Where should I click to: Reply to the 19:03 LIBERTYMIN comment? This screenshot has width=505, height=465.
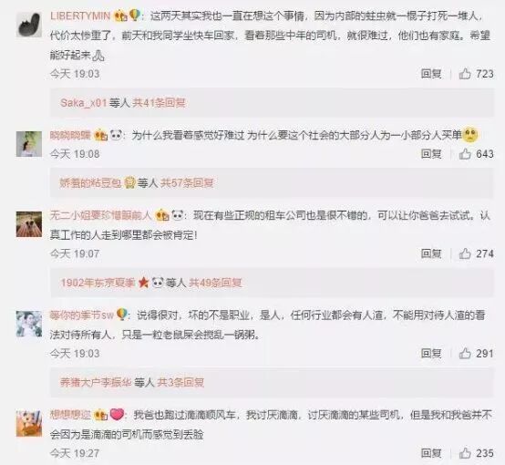[x=431, y=74]
